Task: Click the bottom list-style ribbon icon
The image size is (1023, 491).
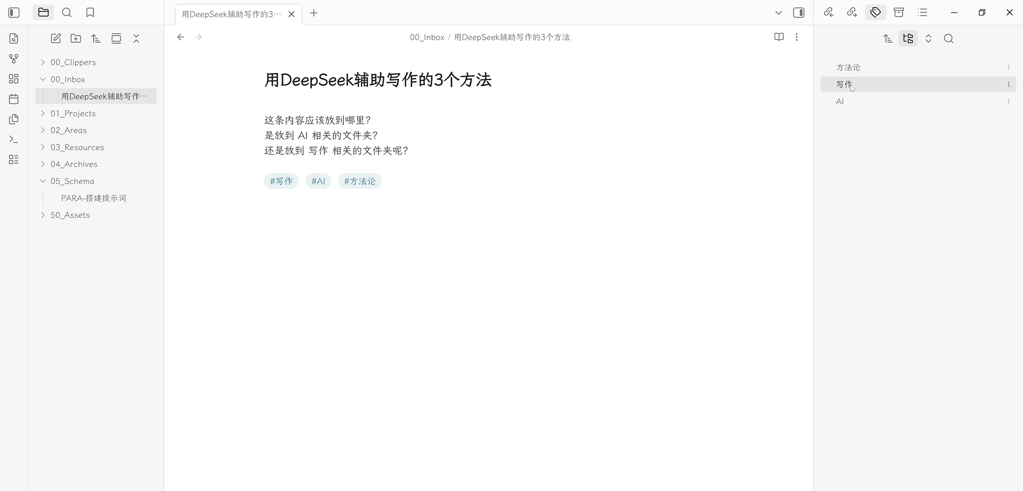Action: 14,160
